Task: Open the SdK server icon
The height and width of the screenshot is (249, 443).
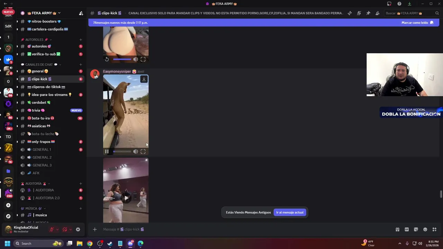Action: pyautogui.click(x=8, y=26)
